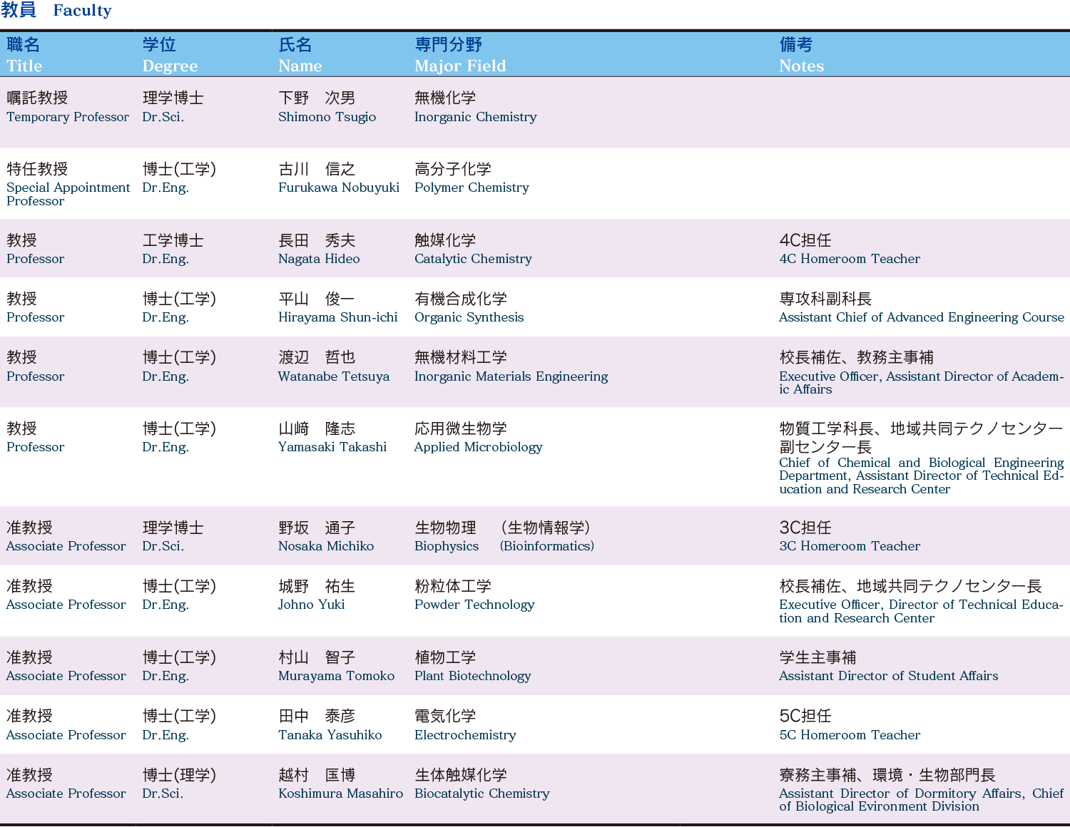Select the name 'Murayama Tomoko'
The width and height of the screenshot is (1070, 827).
(336, 676)
